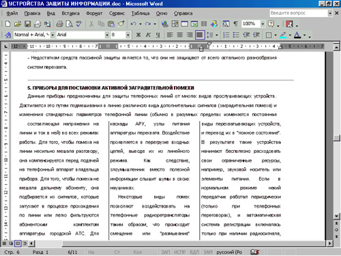Click the Print icon in toolbar
Viewport: 341px width, 256px height.
pyautogui.click(x=59, y=24)
